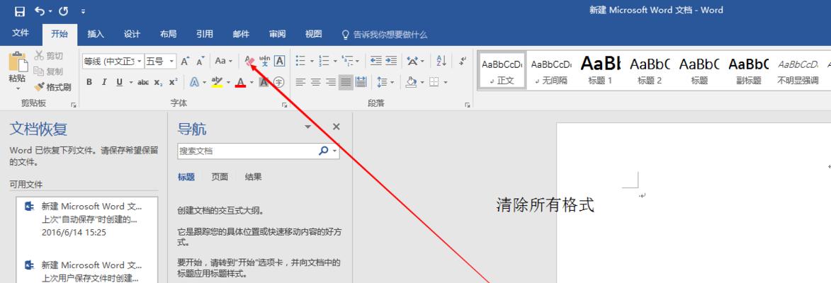
Task: Click the Increase Indent icon
Action: tap(391, 62)
